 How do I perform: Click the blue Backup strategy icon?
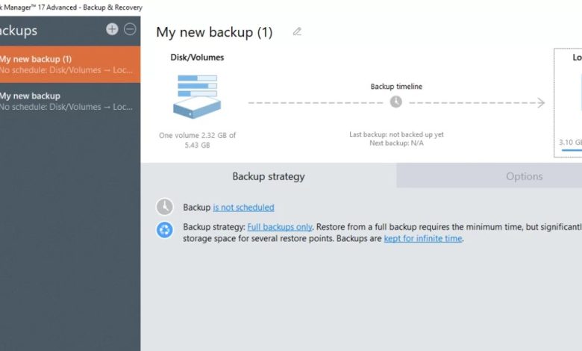pyautogui.click(x=164, y=230)
